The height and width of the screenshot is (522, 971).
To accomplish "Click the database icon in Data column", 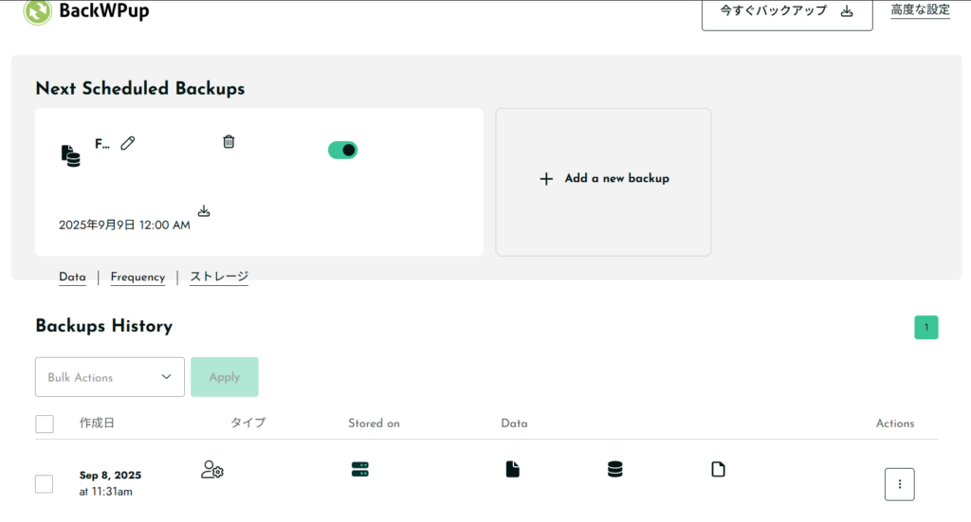I will 615,469.
